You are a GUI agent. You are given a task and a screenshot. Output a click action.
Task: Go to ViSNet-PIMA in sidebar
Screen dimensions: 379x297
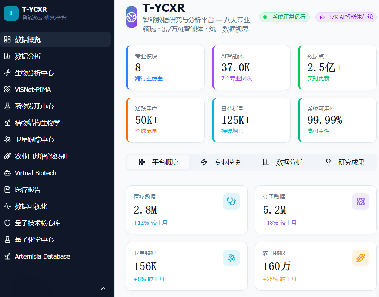[x=56, y=89]
